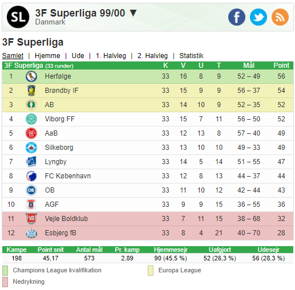This screenshot has height=290, width=295.
Task: Click the SL Superliga logo
Action: tap(18, 17)
